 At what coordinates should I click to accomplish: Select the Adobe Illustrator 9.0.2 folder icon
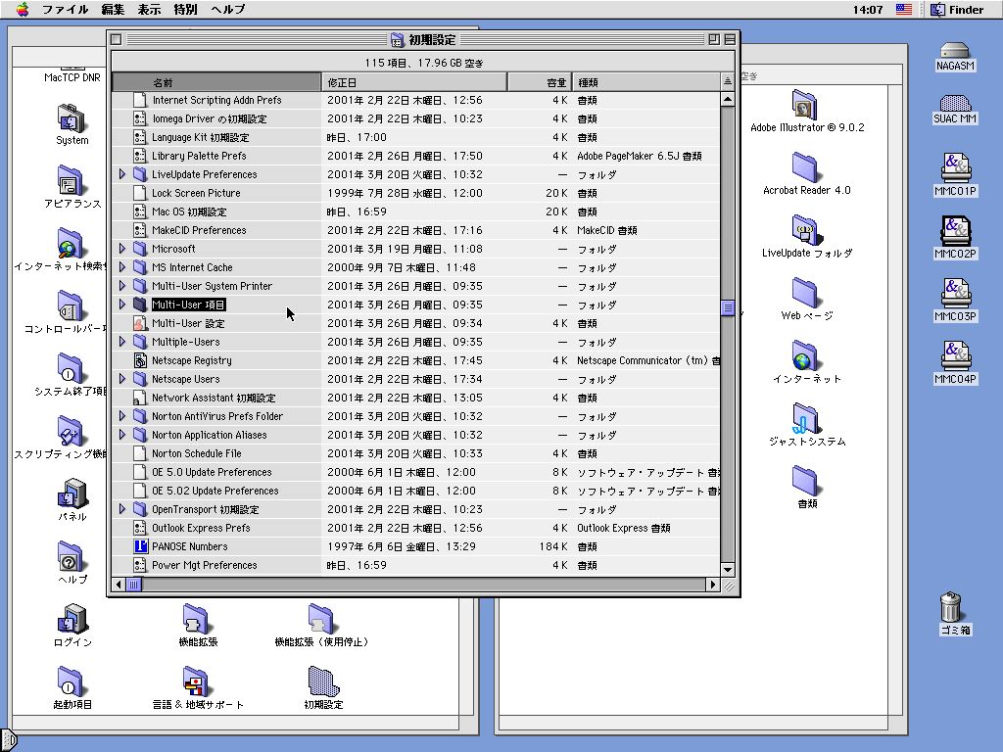[x=805, y=104]
